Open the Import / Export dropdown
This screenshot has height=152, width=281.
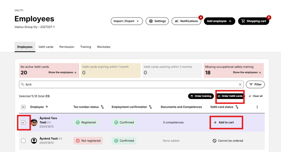click(127, 21)
